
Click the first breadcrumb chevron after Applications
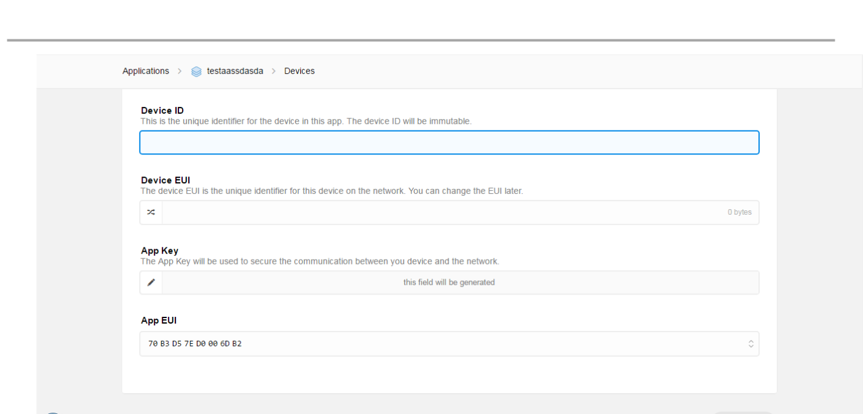(180, 71)
